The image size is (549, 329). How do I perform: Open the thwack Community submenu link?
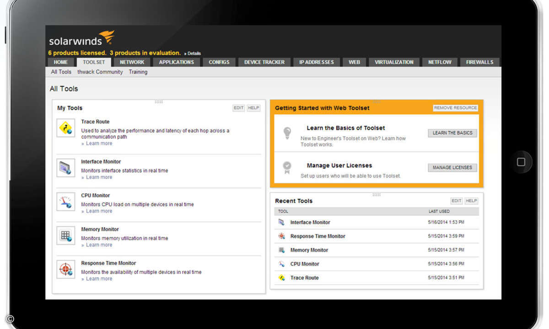[x=100, y=72]
